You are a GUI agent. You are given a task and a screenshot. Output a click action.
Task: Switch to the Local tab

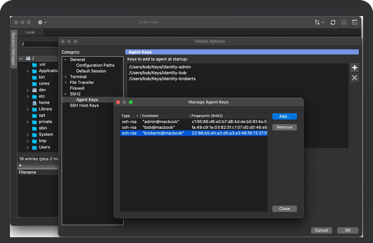pyautogui.click(x=30, y=32)
